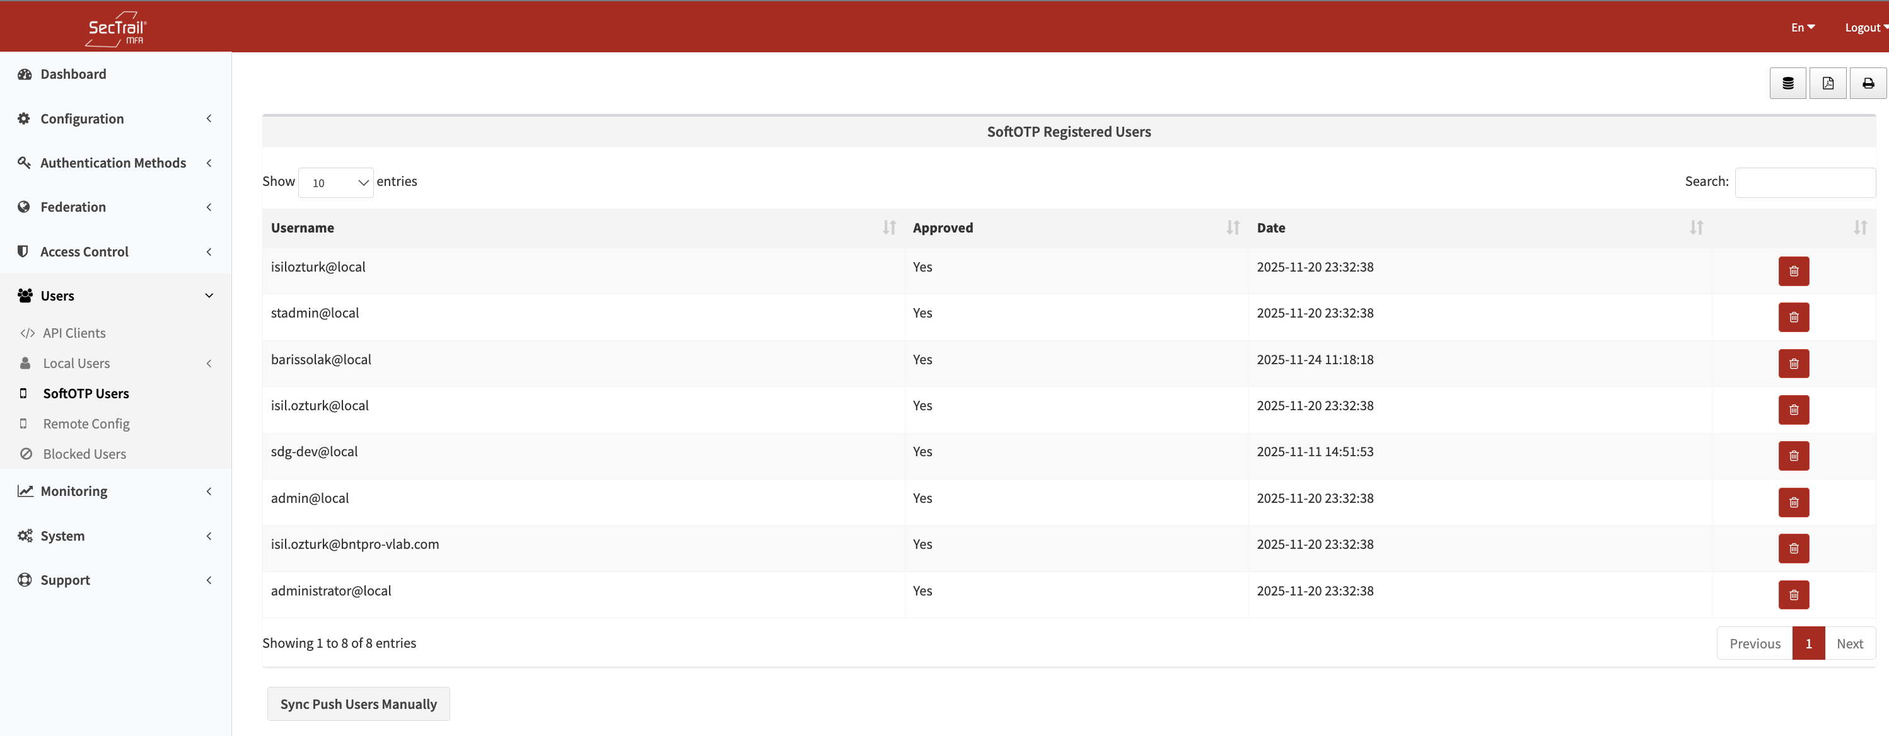This screenshot has height=736, width=1889.
Task: Click trash icon for barissolak@local row
Action: 1793,364
